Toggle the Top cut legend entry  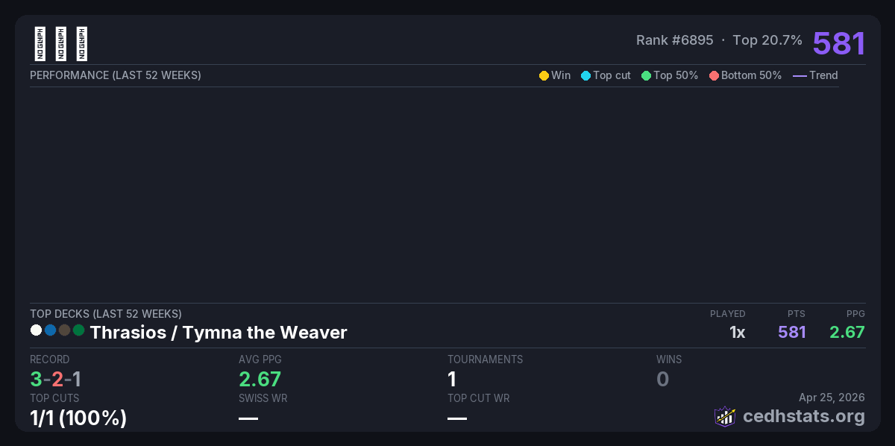pyautogui.click(x=606, y=75)
